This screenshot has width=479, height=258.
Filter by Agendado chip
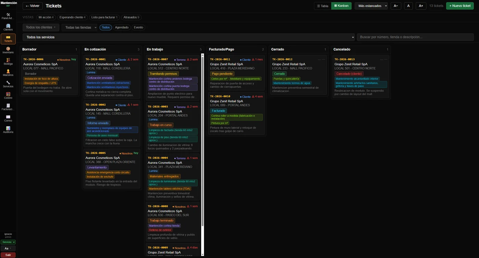tap(122, 27)
